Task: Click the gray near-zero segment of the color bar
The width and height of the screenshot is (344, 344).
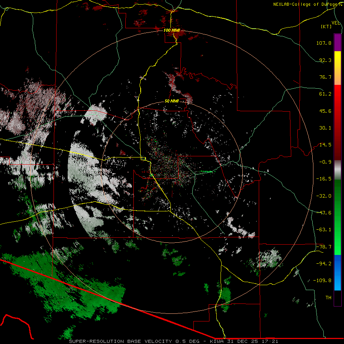Action: click(338, 170)
